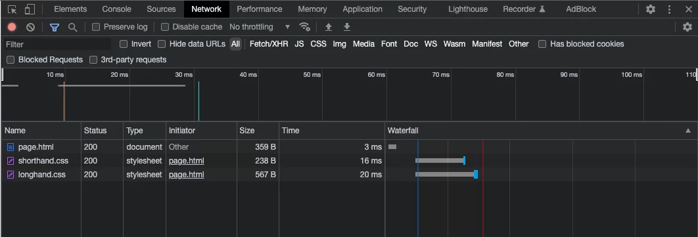
Task: Open network conditions wifi icon
Action: (x=305, y=27)
